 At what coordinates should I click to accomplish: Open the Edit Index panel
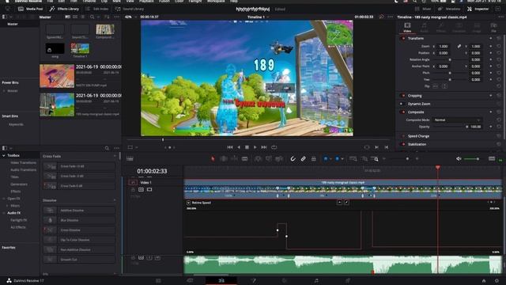tap(97, 9)
